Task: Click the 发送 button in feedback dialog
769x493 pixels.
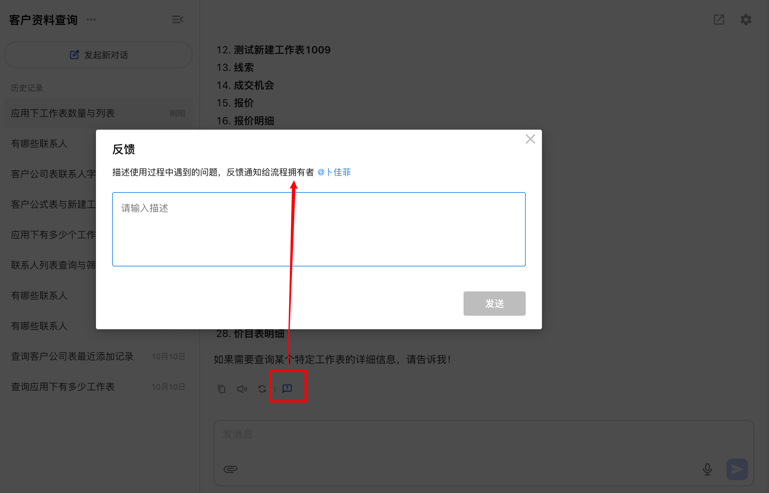Action: (x=494, y=303)
